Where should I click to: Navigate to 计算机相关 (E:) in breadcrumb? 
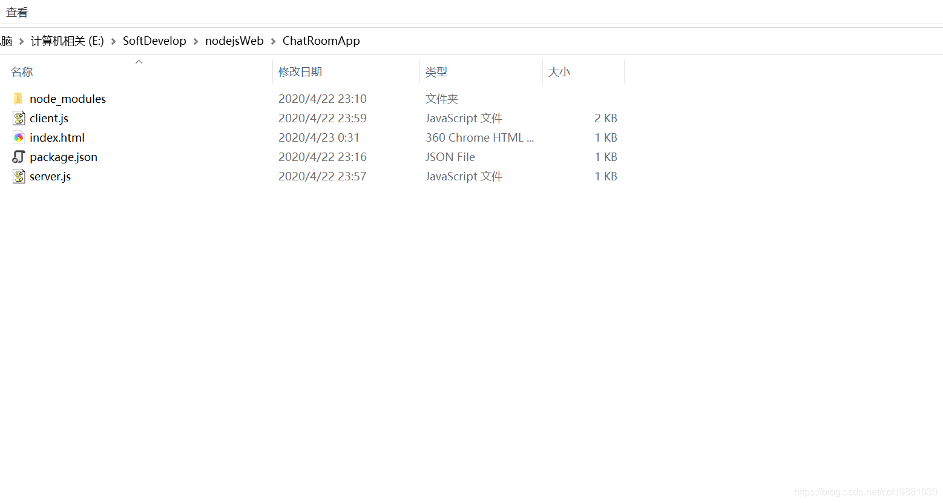click(x=67, y=41)
